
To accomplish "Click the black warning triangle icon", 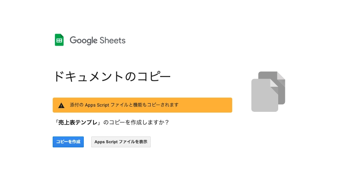I will click(61, 105).
